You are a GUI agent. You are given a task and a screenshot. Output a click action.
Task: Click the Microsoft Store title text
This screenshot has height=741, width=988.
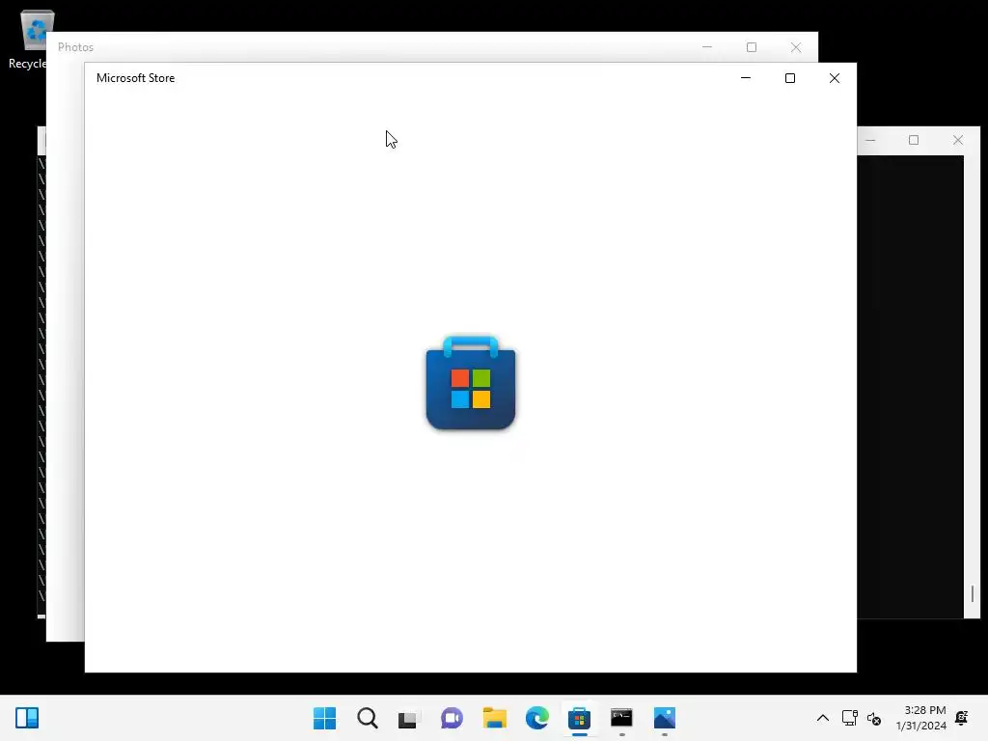[135, 78]
